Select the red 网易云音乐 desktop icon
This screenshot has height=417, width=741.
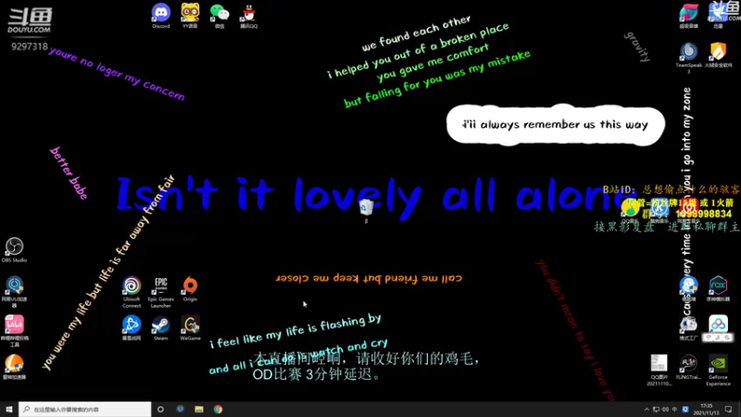(688, 210)
